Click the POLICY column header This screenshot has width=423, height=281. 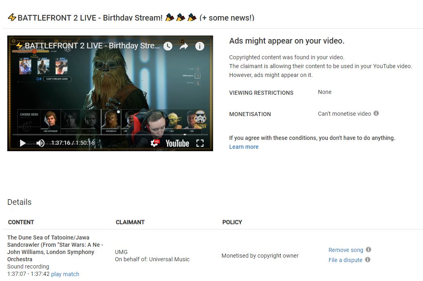coord(232,222)
